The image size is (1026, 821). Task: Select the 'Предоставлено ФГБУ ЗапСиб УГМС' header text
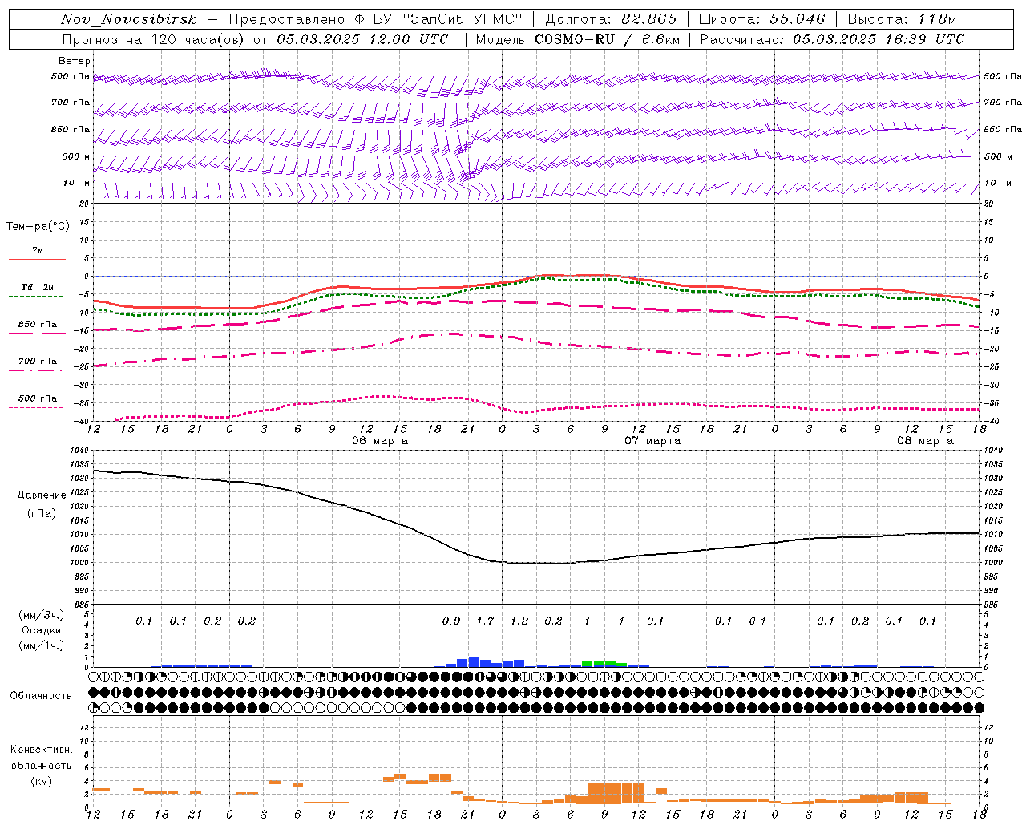click(375, 19)
